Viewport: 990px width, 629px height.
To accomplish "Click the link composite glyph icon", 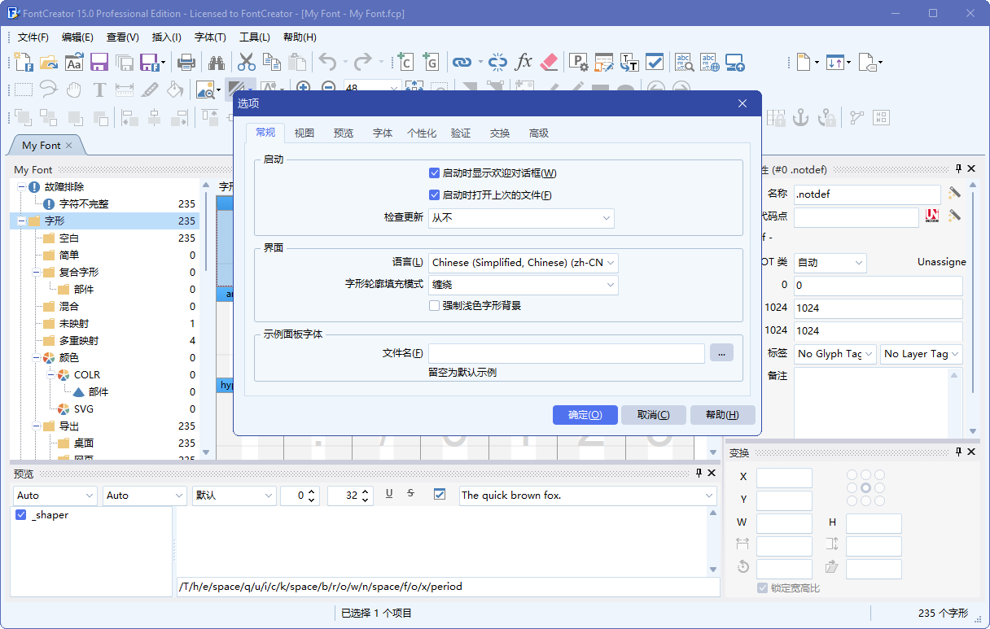I will click(462, 62).
